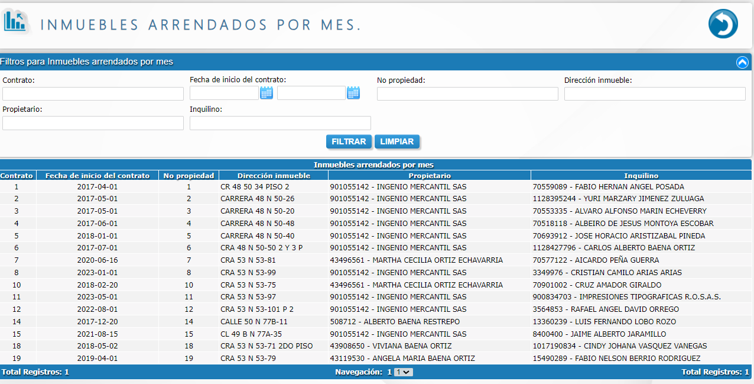Click the Dirección inmueble filter field
This screenshot has height=384, width=754.
[x=655, y=93]
